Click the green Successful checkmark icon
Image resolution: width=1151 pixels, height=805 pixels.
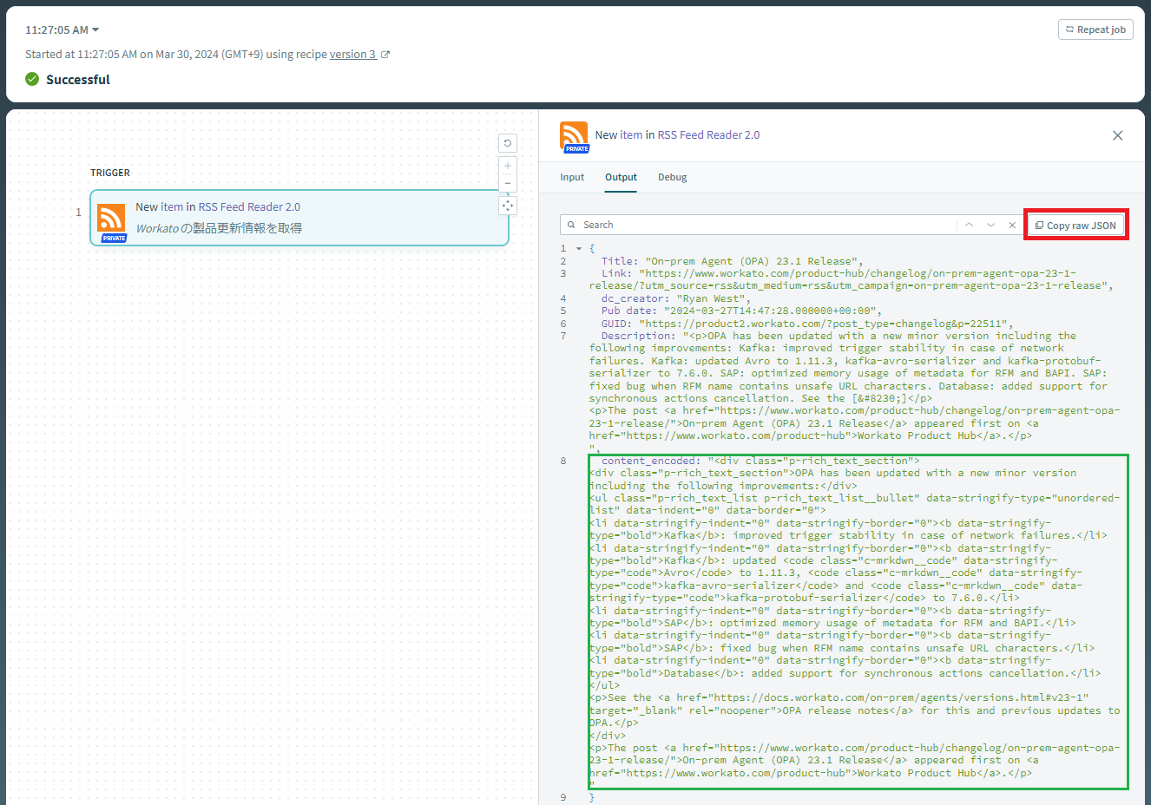click(32, 79)
